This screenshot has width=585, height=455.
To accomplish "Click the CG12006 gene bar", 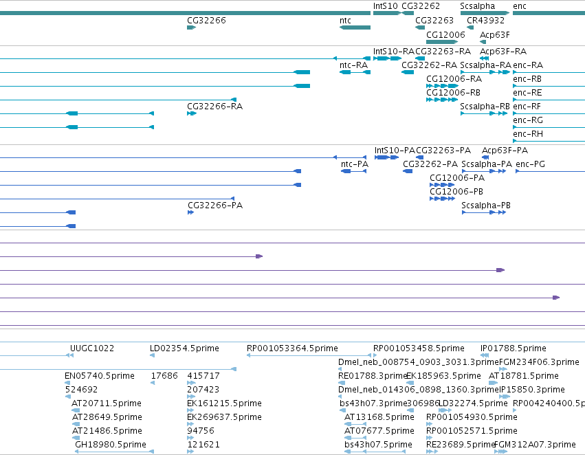I will (442, 42).
